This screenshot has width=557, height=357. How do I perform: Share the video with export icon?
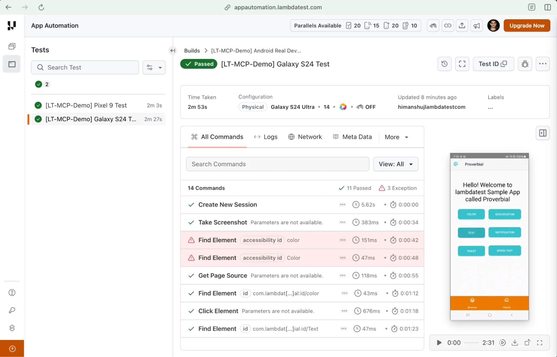tap(527, 343)
